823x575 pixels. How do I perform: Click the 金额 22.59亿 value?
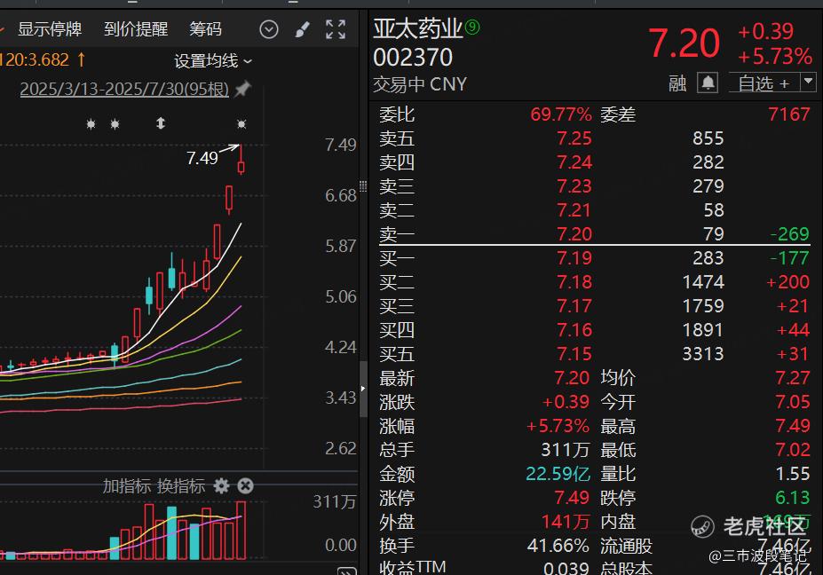[x=558, y=474]
